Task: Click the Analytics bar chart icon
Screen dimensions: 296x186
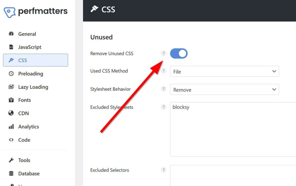Action: tap(11, 127)
